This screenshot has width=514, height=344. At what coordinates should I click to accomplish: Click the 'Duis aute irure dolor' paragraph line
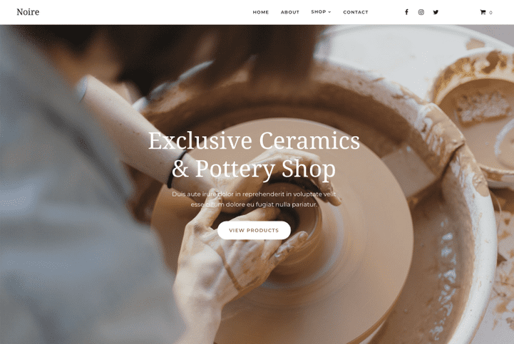(254, 194)
